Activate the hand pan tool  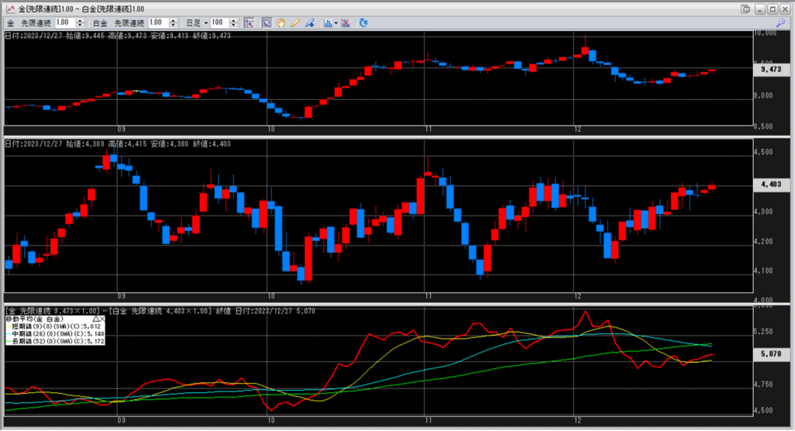(x=281, y=23)
